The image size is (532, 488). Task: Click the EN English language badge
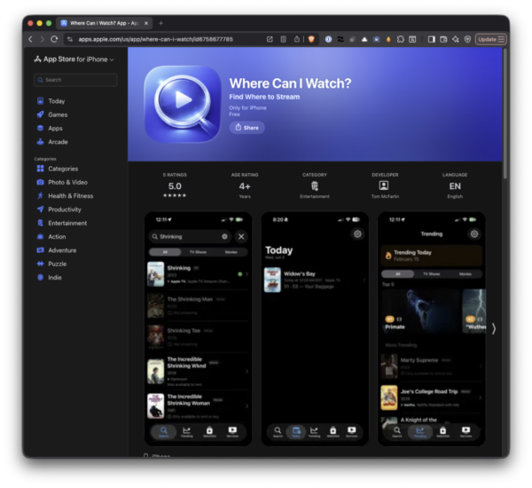point(455,185)
